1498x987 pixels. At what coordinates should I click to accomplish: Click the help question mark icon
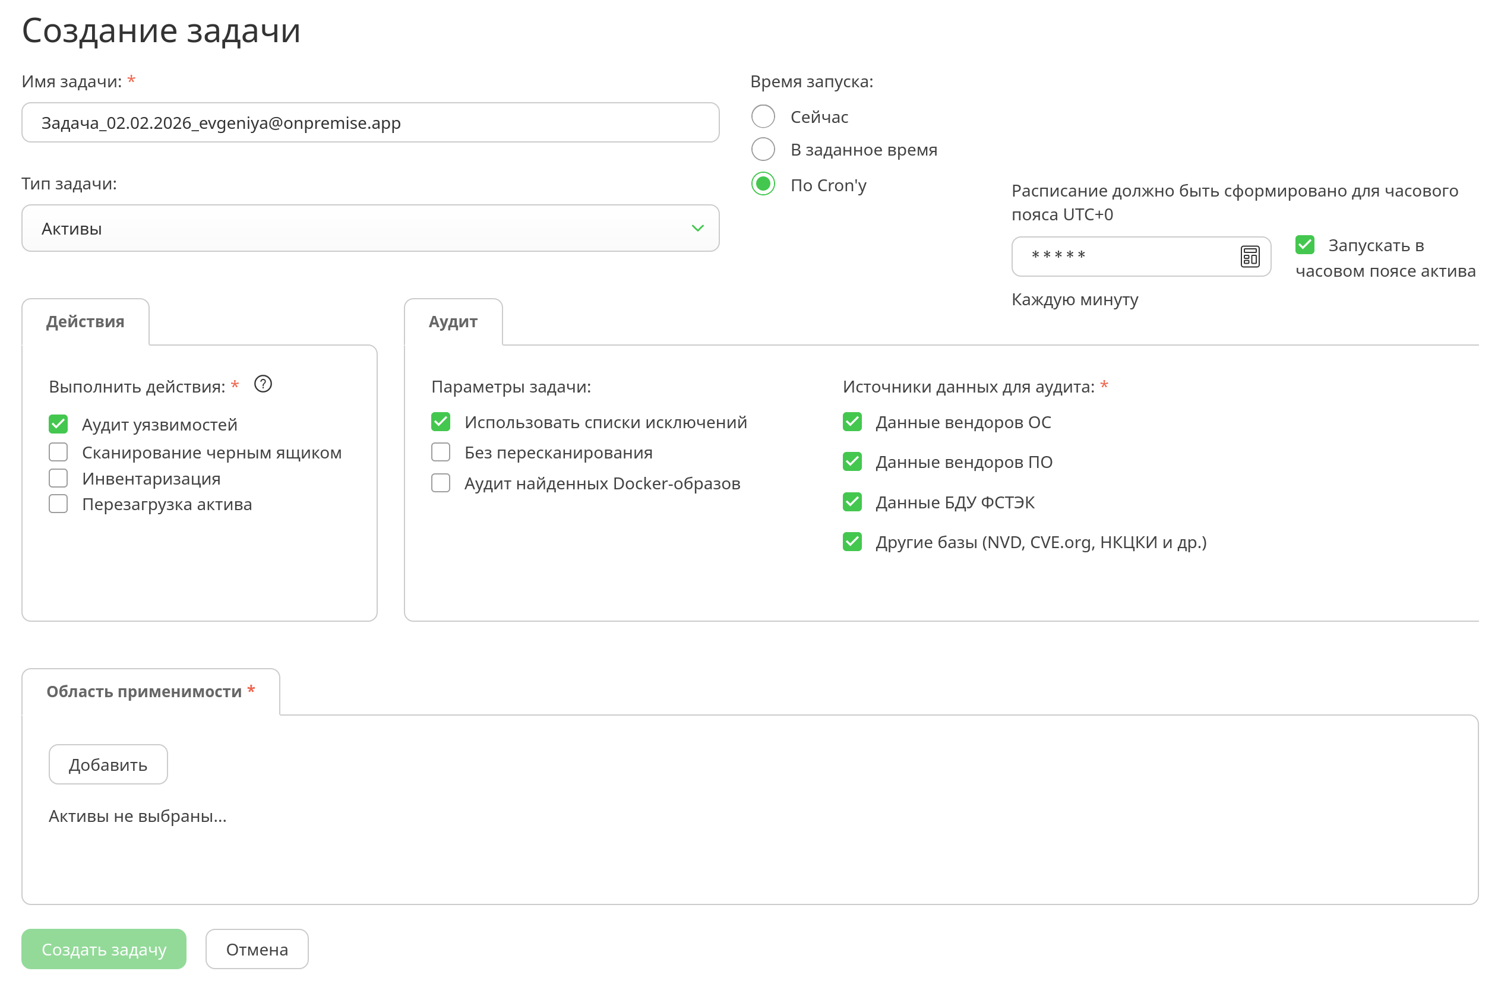click(x=263, y=384)
